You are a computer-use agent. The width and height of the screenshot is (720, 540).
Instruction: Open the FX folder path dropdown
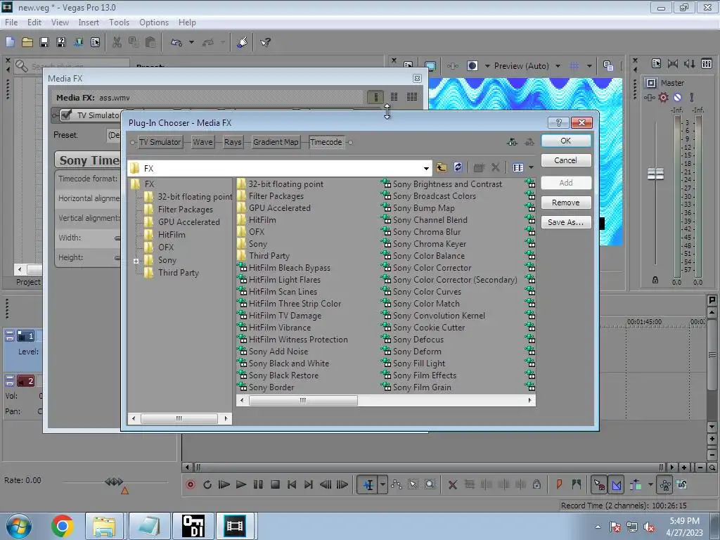point(426,169)
